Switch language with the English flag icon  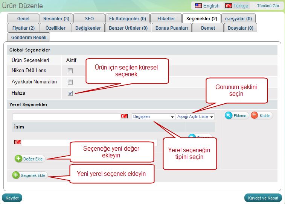198,6
